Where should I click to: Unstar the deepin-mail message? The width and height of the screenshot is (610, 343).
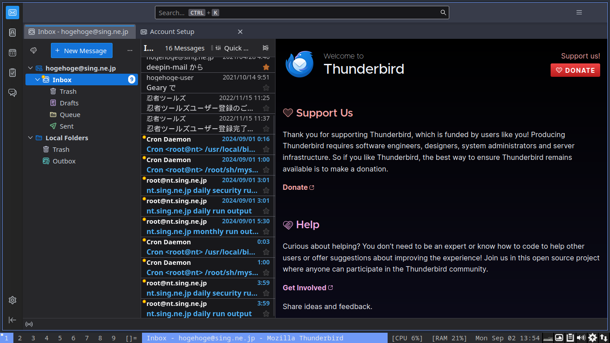coord(266,67)
